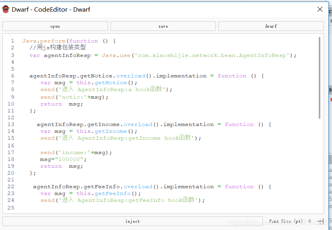Viewport: 332px width, 230px height.
Task: Click line number 1 in the gutter
Action: pyautogui.click(x=12, y=41)
